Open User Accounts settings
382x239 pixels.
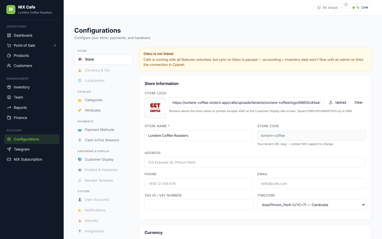pos(103,199)
